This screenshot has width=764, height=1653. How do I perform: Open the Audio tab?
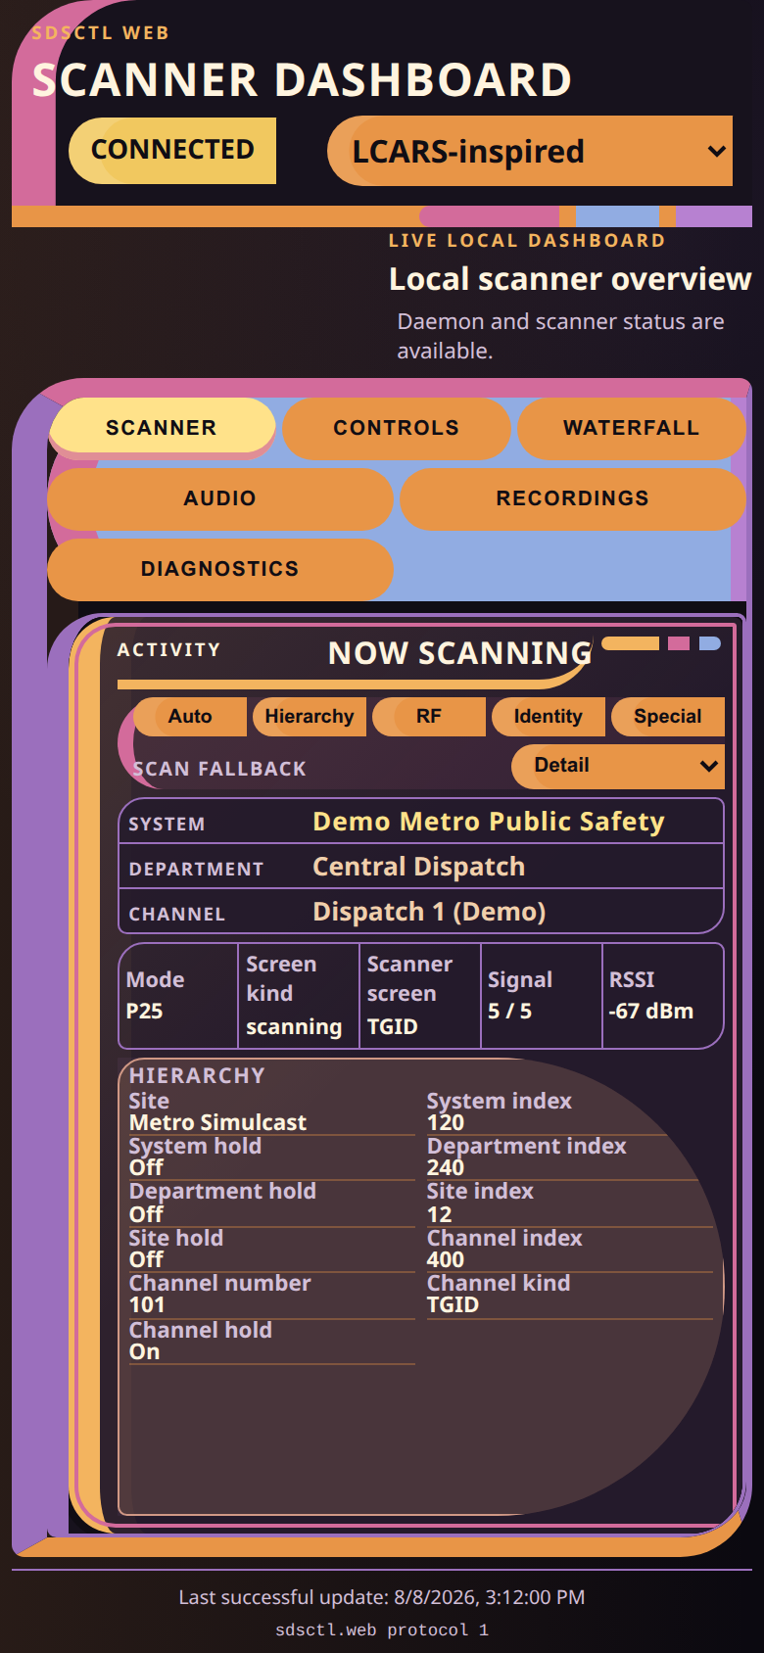(x=220, y=497)
